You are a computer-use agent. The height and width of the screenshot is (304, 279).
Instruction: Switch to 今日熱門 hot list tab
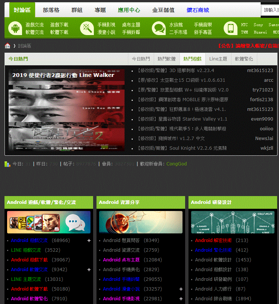click(x=141, y=59)
